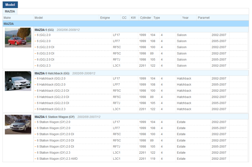Select 6 (GG) 2.3 saloon model link
252x167 pixels.
click(x=44, y=66)
